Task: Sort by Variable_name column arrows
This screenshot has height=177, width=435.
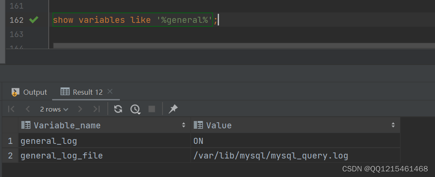Action: pos(183,125)
